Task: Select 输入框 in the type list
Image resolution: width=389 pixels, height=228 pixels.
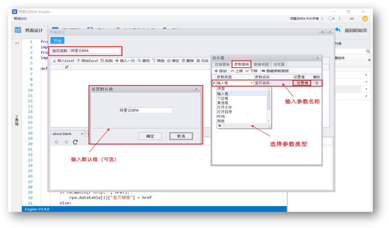Action: [x=241, y=94]
